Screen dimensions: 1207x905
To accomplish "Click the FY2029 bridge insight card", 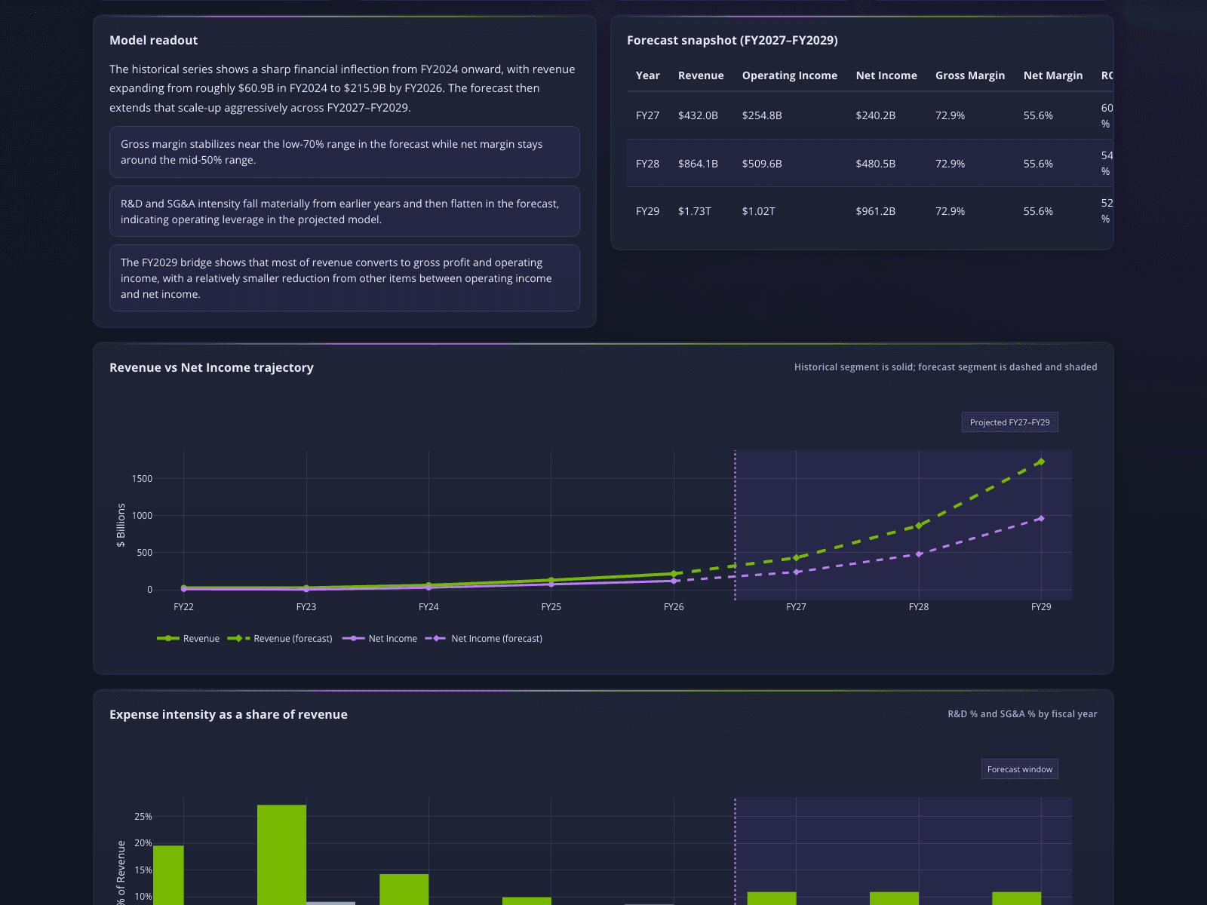I will [345, 278].
